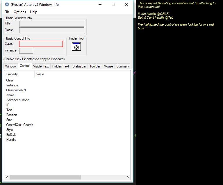Select the Size property row
Image resolution: width=223 pixels, height=185 pixels.
tap(67, 120)
